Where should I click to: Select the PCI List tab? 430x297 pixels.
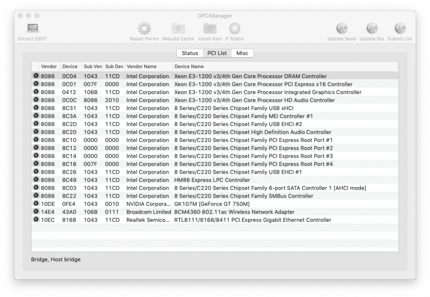(x=217, y=53)
